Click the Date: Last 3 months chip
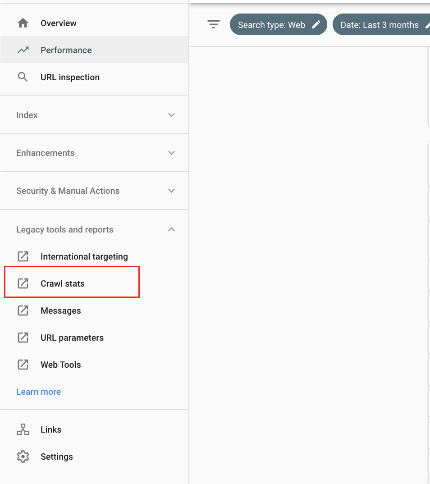430x484 pixels. pyautogui.click(x=380, y=25)
